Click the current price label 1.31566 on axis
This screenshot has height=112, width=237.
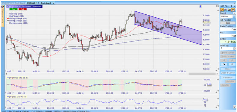click(x=206, y=22)
